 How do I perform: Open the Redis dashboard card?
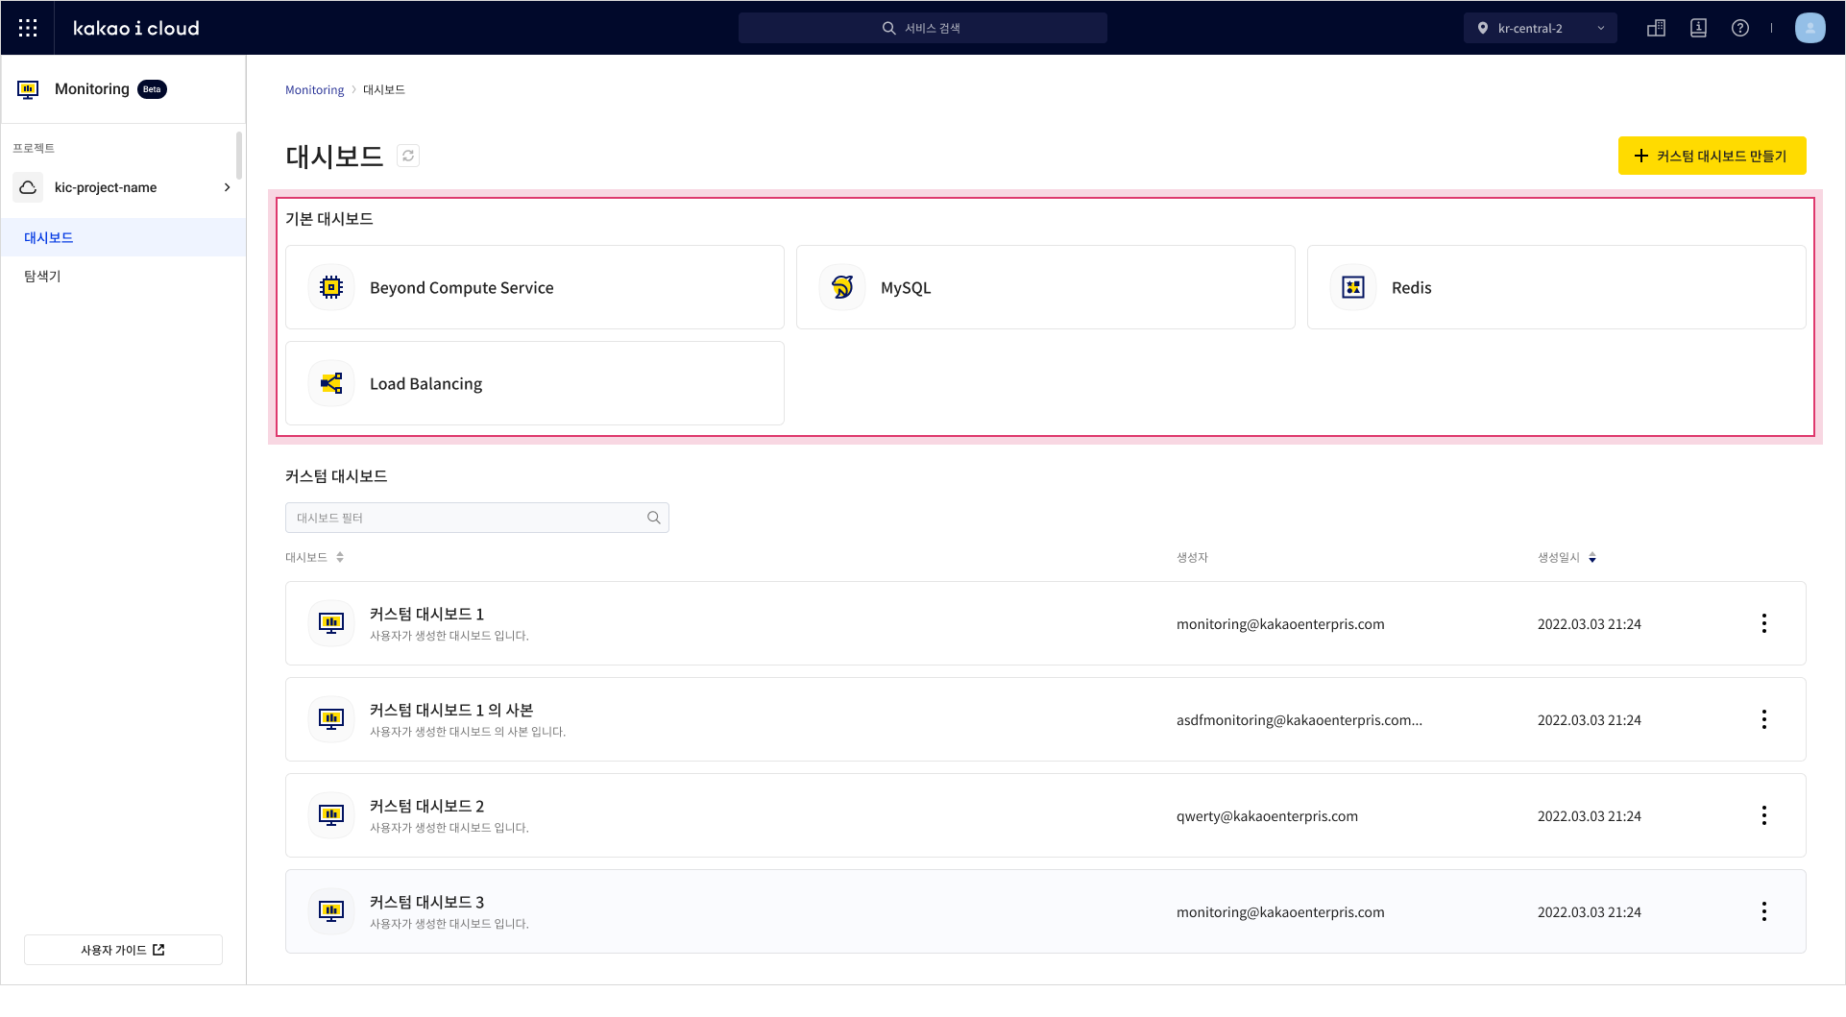pyautogui.click(x=1557, y=287)
